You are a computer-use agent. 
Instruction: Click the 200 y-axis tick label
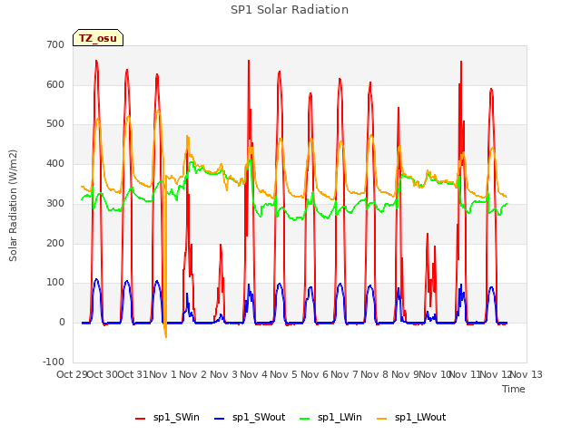point(55,243)
